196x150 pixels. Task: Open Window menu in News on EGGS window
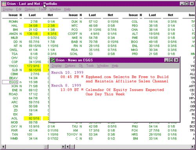(103, 66)
